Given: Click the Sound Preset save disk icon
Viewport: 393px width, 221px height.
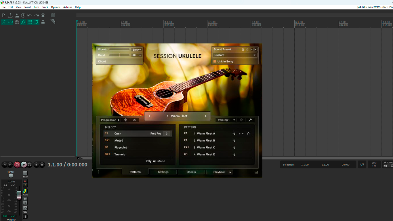Looking at the screenshot, I should tap(243, 49).
